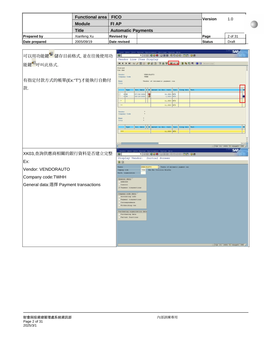Click the Display Document glasses icon
264x342 pixels.
click(x=134, y=63)
